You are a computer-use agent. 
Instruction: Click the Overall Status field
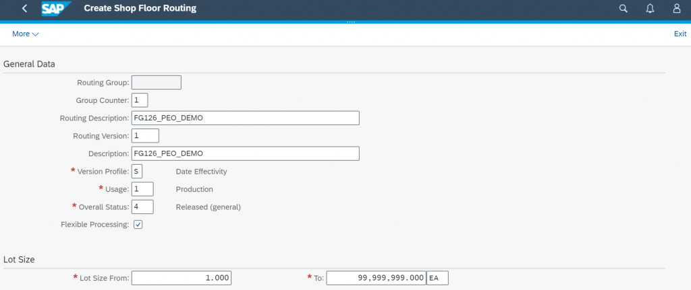click(x=143, y=207)
